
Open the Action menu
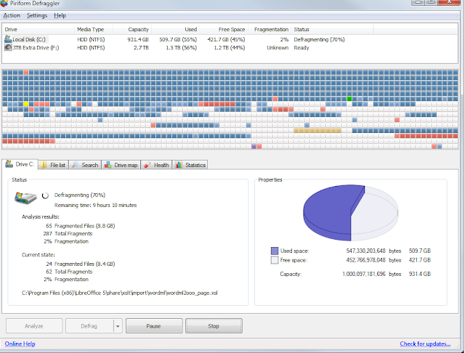pos(12,15)
